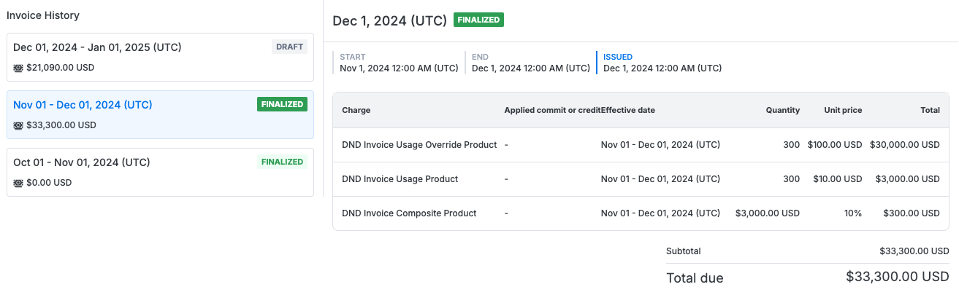The height and width of the screenshot is (295, 959).
Task: Select the START date section
Action: tap(399, 63)
